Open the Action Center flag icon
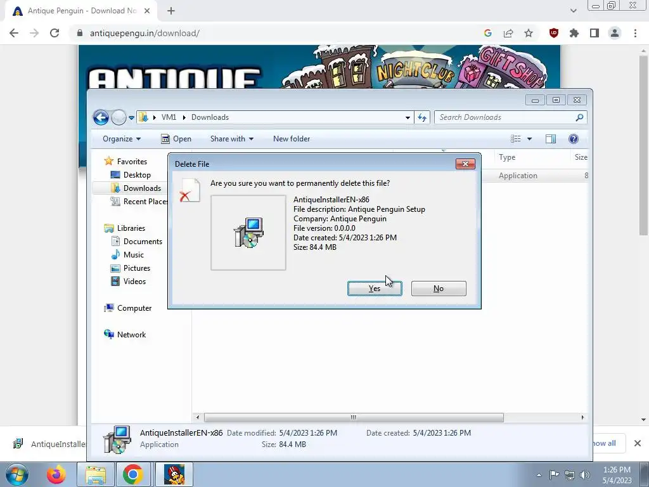649x487 pixels. pos(554,475)
